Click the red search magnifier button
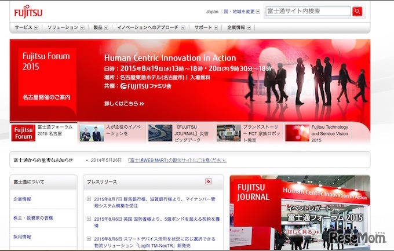The image size is (394, 251). 357,11
